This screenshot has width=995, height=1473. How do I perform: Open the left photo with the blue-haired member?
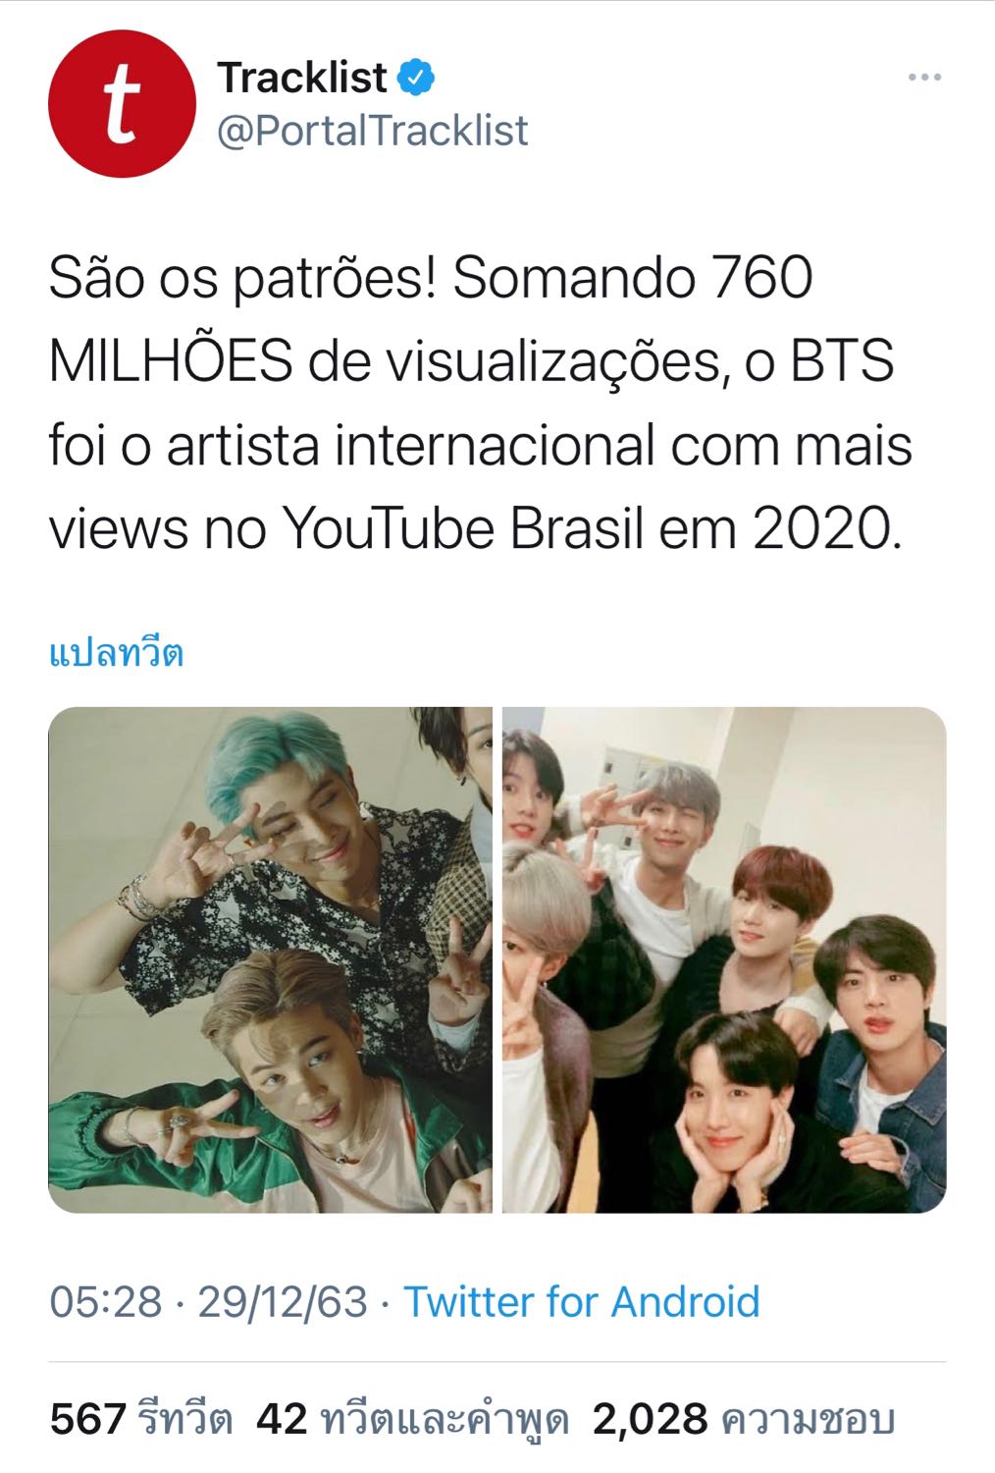tap(270, 959)
